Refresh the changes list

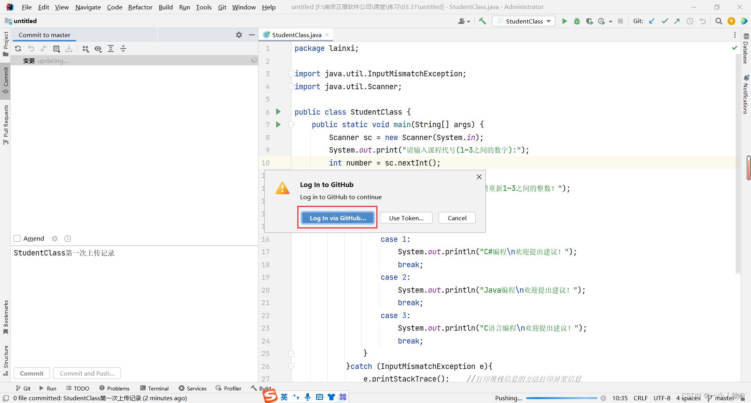pyautogui.click(x=18, y=49)
